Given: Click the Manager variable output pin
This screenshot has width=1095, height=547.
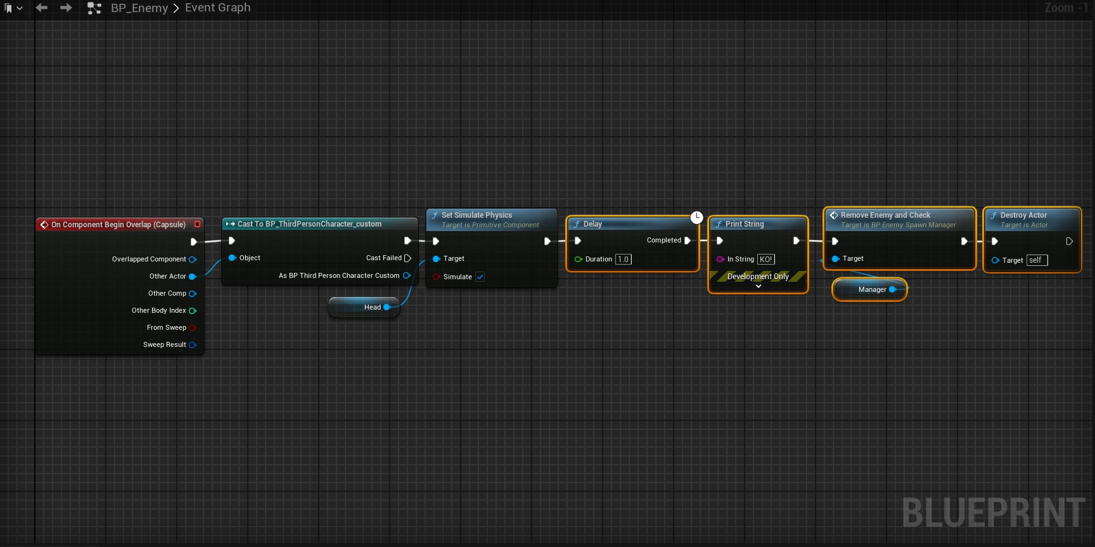Looking at the screenshot, I should pos(892,289).
